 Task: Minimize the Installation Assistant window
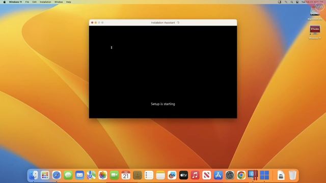coord(96,22)
